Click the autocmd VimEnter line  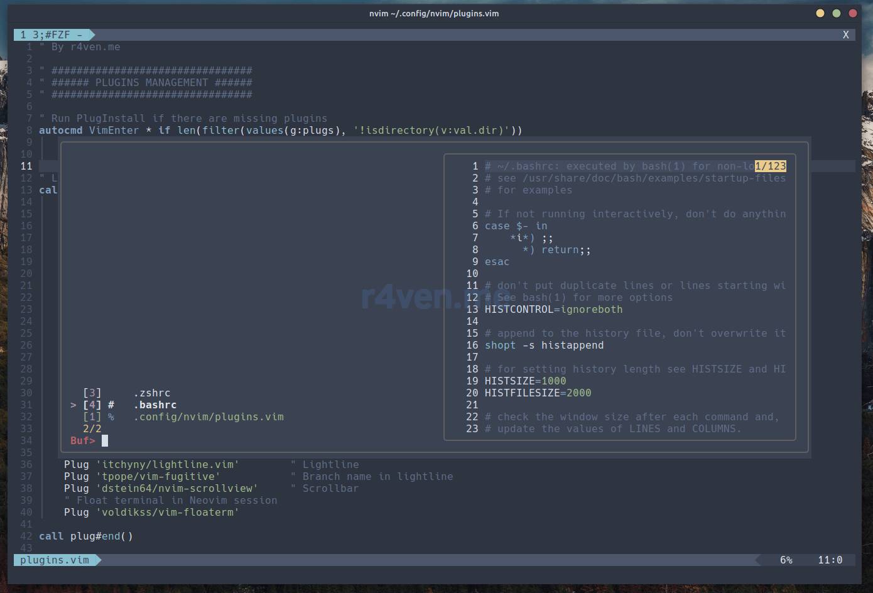[x=280, y=131]
